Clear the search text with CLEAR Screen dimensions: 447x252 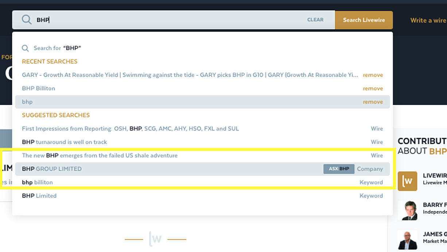(x=315, y=20)
